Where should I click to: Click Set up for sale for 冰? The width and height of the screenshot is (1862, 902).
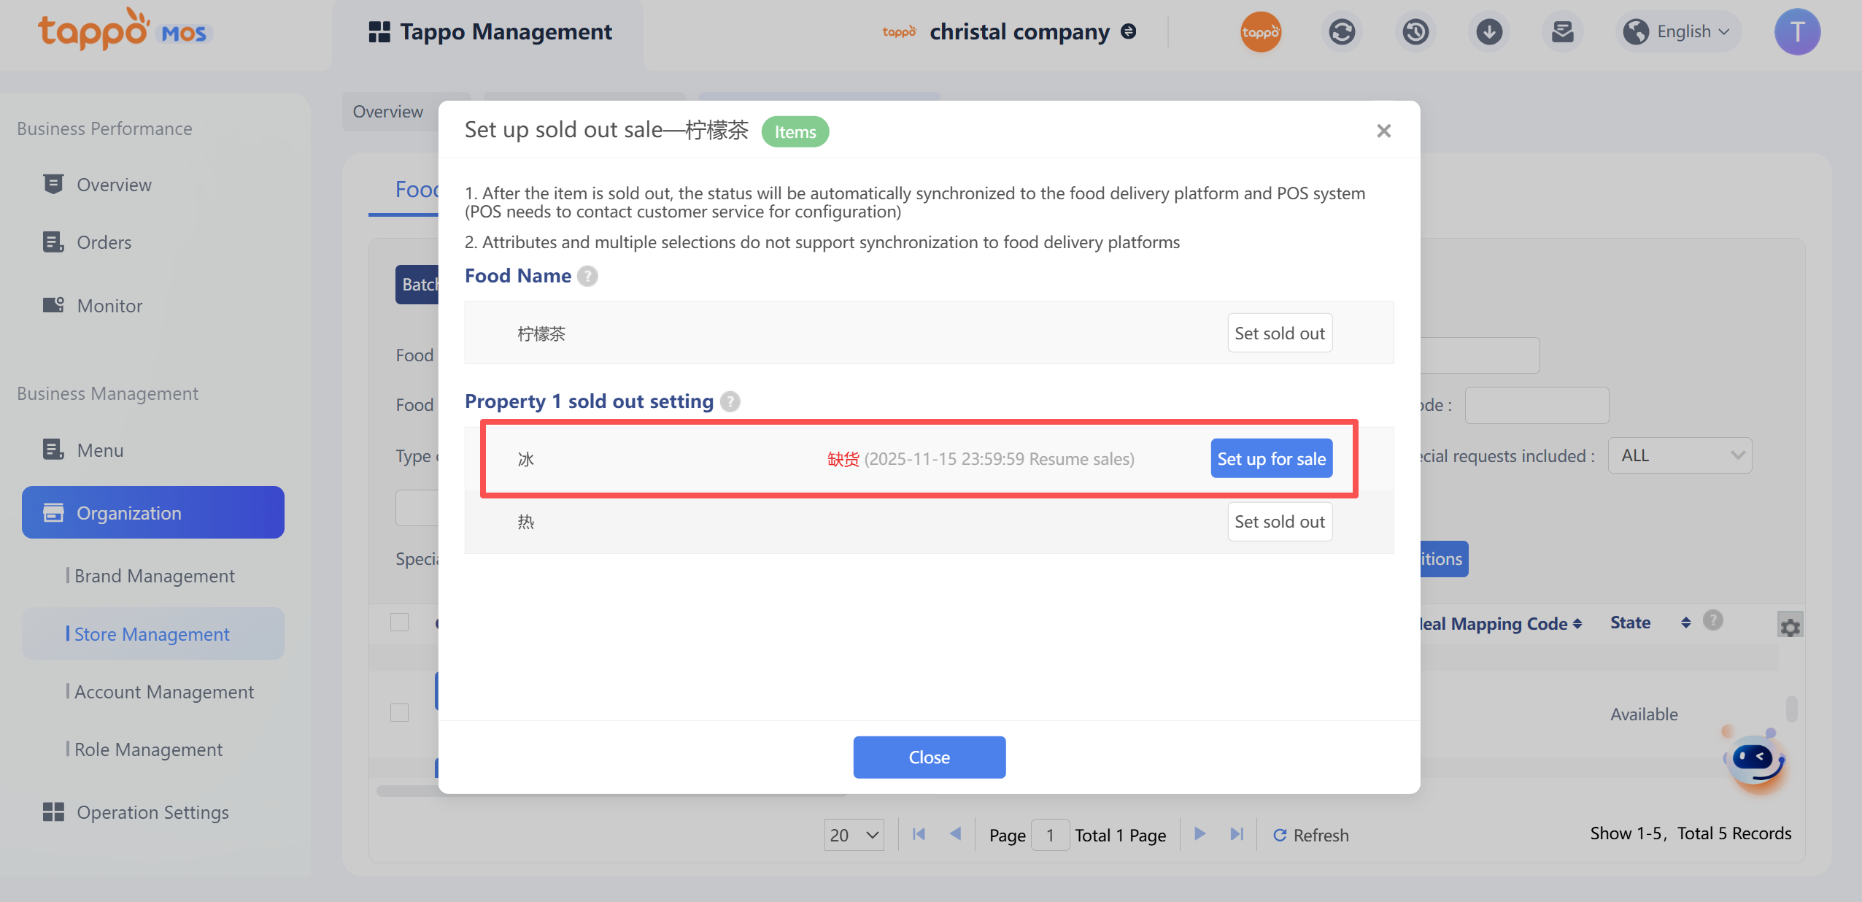pos(1271,458)
